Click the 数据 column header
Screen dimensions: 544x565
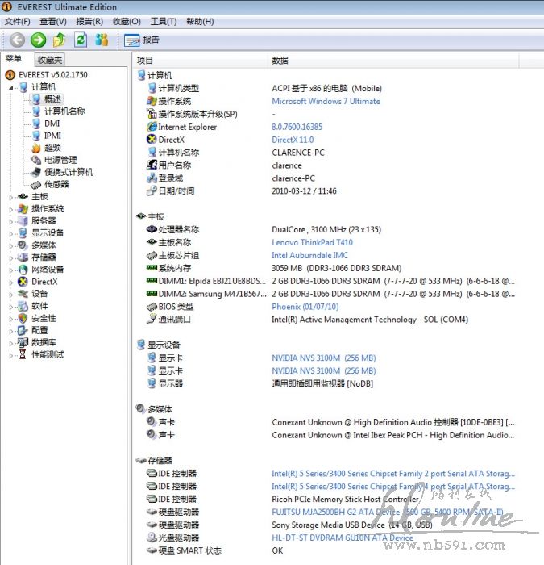(280, 61)
